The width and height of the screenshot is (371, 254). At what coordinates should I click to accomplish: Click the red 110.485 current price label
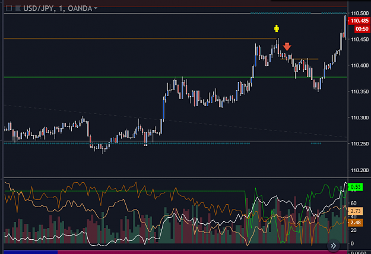(x=359, y=21)
